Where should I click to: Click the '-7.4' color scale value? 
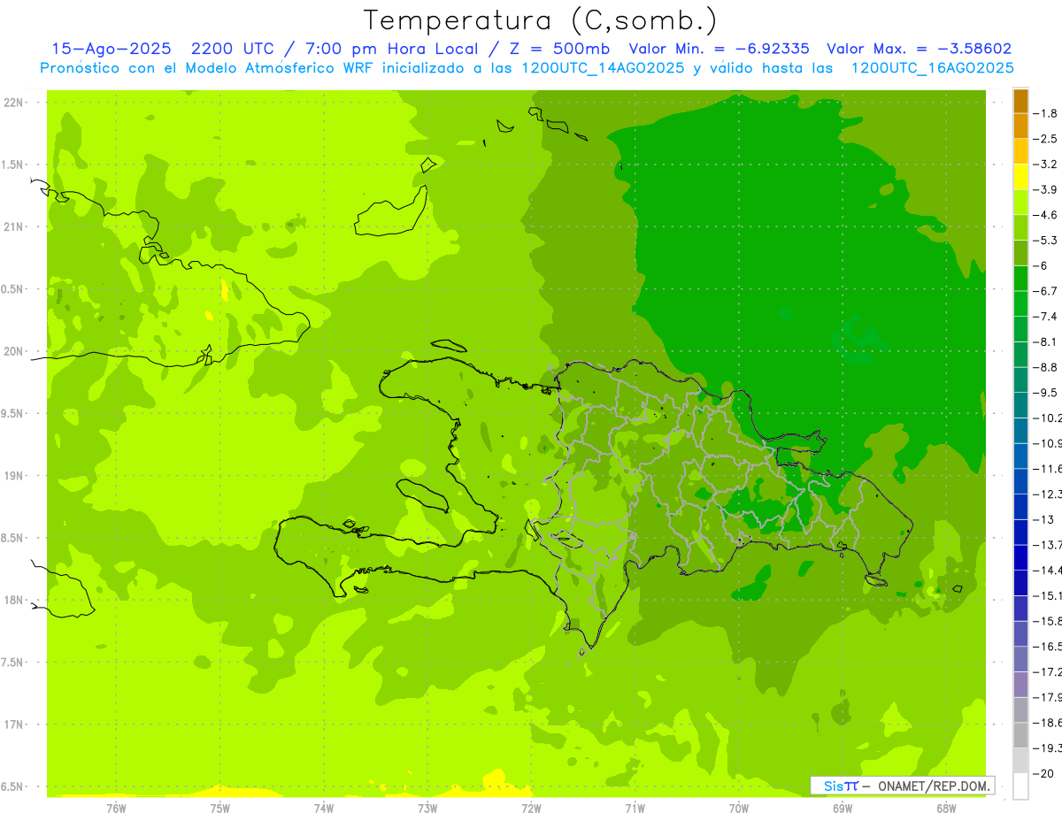(1045, 317)
